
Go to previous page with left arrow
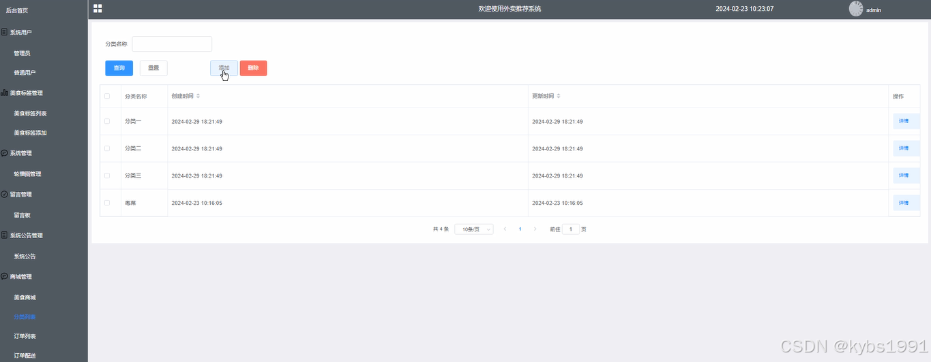pos(505,229)
